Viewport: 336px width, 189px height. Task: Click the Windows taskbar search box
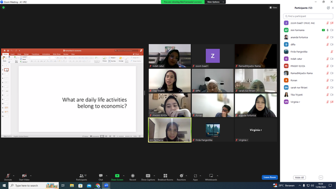pyautogui.click(x=34, y=185)
